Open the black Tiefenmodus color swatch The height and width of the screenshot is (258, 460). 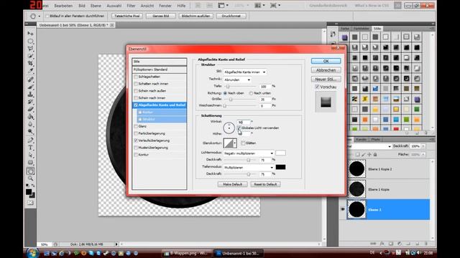pyautogui.click(x=280, y=167)
